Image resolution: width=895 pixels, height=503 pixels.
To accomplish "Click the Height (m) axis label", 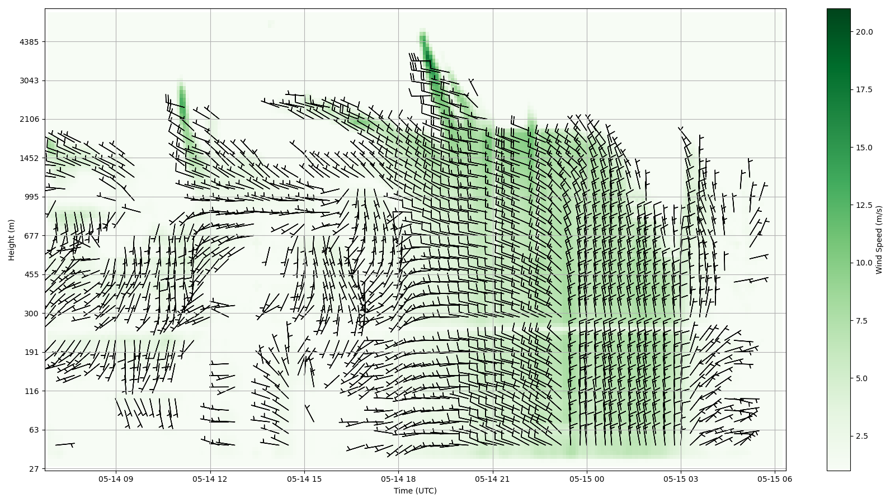I will [x=12, y=240].
